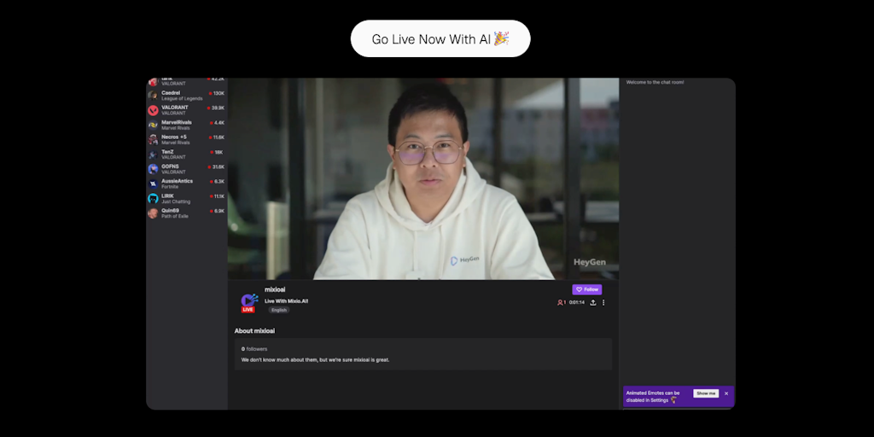Click the Go Live Now With AI button
The height and width of the screenshot is (437, 874).
click(x=440, y=38)
